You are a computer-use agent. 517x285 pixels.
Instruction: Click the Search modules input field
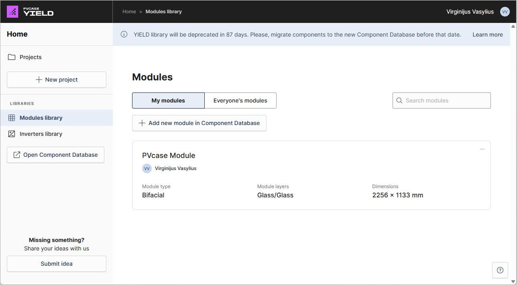click(442, 100)
